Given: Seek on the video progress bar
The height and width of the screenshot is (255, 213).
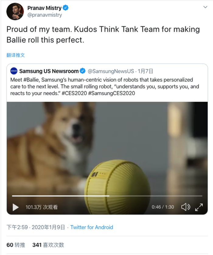Looking at the screenshot, I should pos(107,196).
